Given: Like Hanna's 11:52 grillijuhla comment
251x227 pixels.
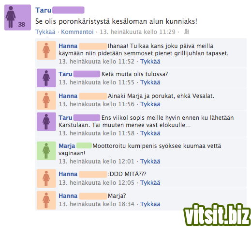Looking at the screenshot, I should point(150,62).
